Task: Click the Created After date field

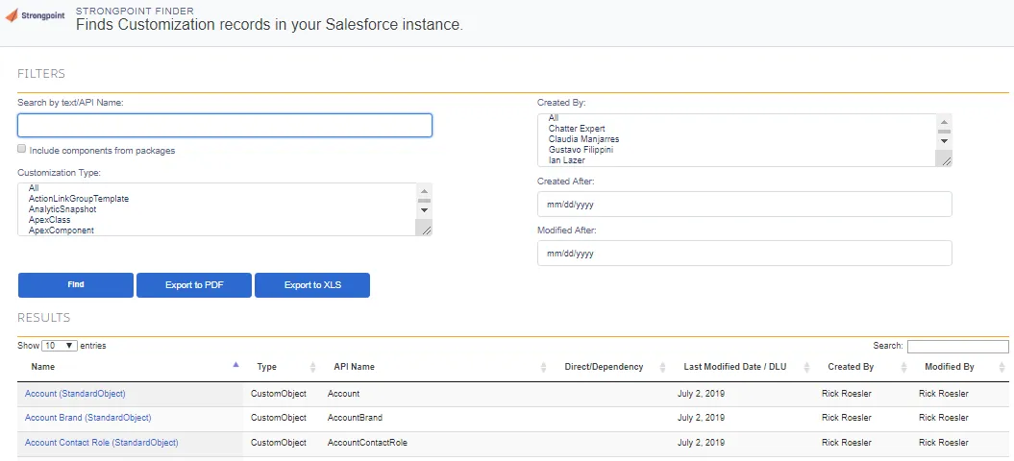Action: [744, 204]
